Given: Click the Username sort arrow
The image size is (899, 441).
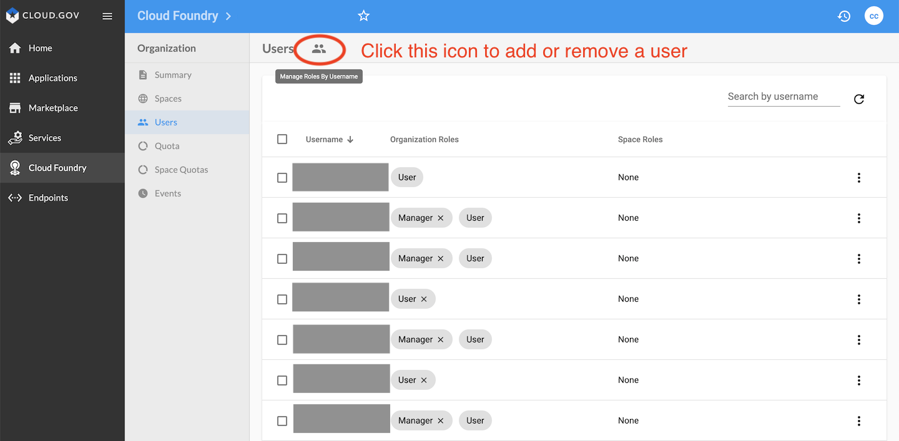Looking at the screenshot, I should click(350, 140).
